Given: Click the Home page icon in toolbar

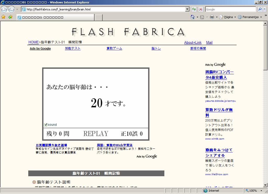Looking at the screenshot, I should 193,17.
